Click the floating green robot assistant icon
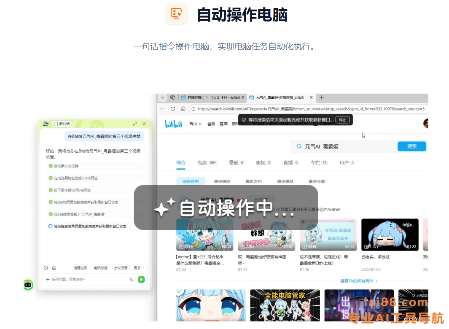This screenshot has height=329, width=449. click(28, 285)
